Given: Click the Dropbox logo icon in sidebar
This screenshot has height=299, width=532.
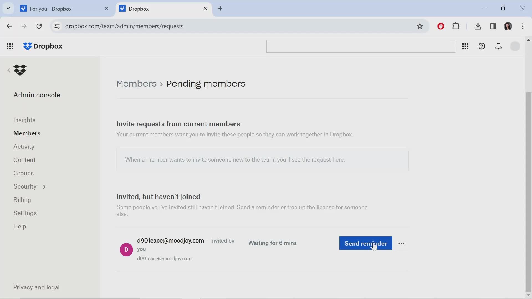Looking at the screenshot, I should coord(20,70).
